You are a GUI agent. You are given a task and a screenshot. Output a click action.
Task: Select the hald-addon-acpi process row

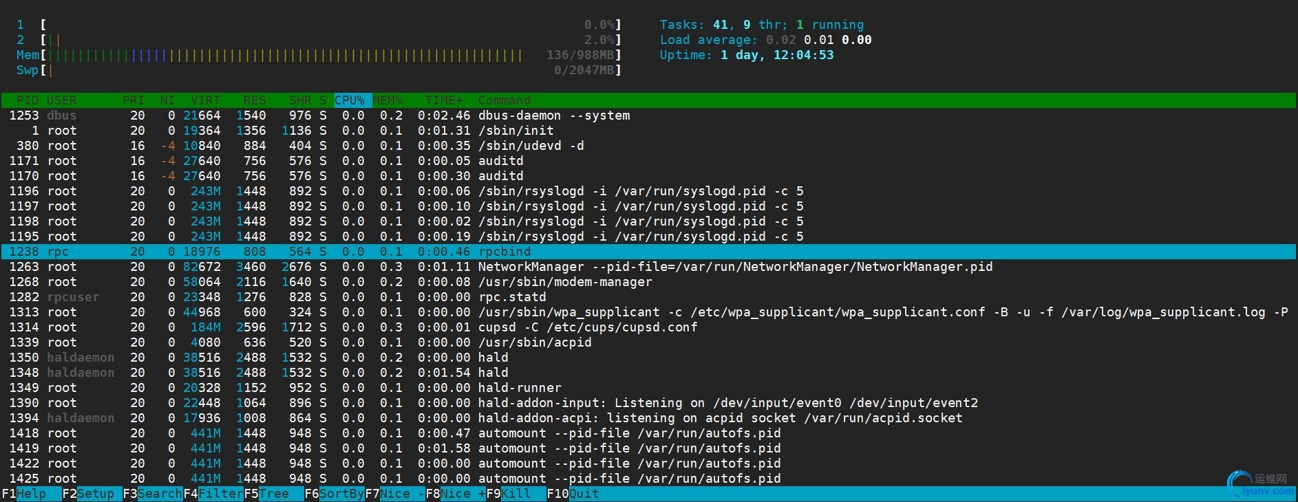pos(649,418)
